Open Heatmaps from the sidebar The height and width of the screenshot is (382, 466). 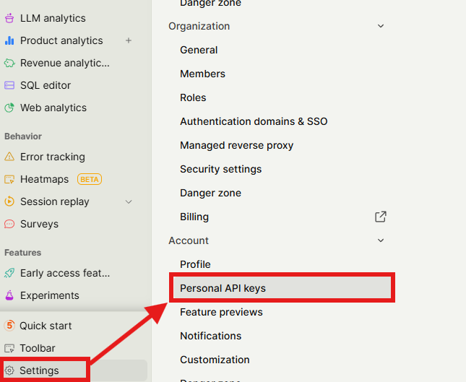(x=44, y=179)
